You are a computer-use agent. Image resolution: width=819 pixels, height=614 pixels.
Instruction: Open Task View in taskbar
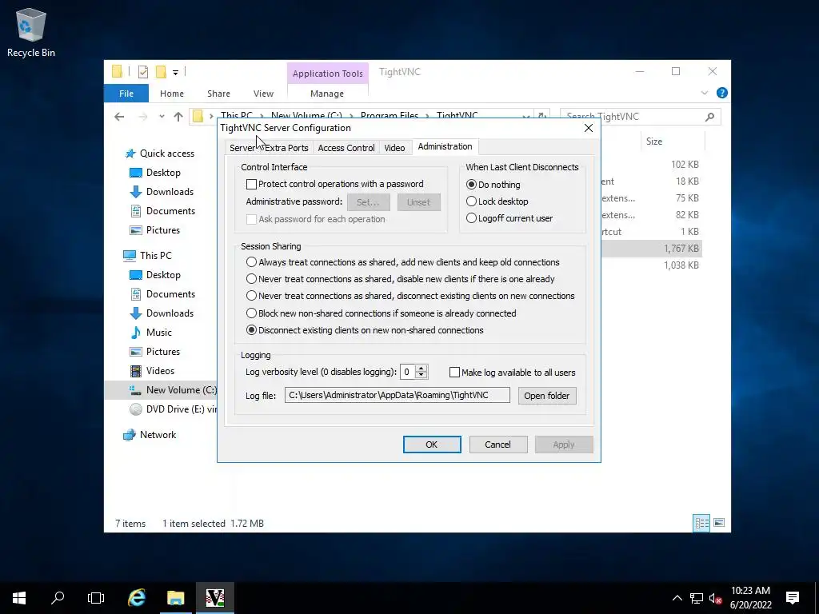click(96, 598)
